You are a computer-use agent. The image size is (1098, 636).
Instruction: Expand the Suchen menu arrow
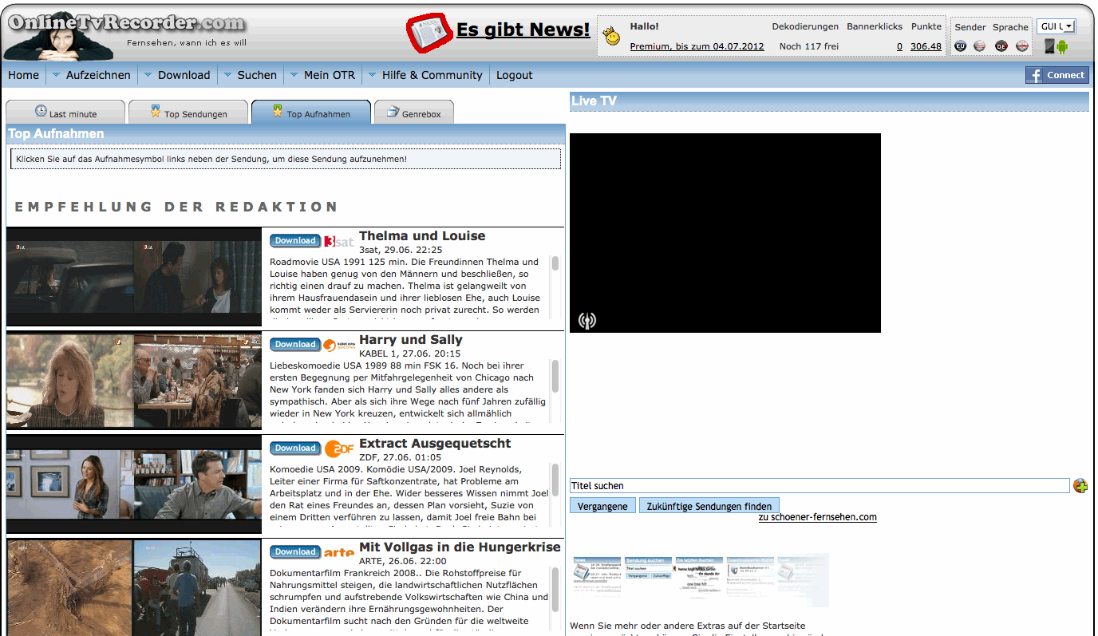[227, 75]
